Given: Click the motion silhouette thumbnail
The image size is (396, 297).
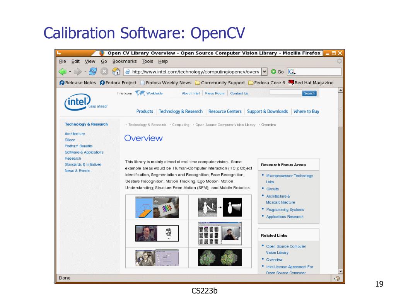Looking at the screenshot, I should pyautogui.click(x=220, y=207).
